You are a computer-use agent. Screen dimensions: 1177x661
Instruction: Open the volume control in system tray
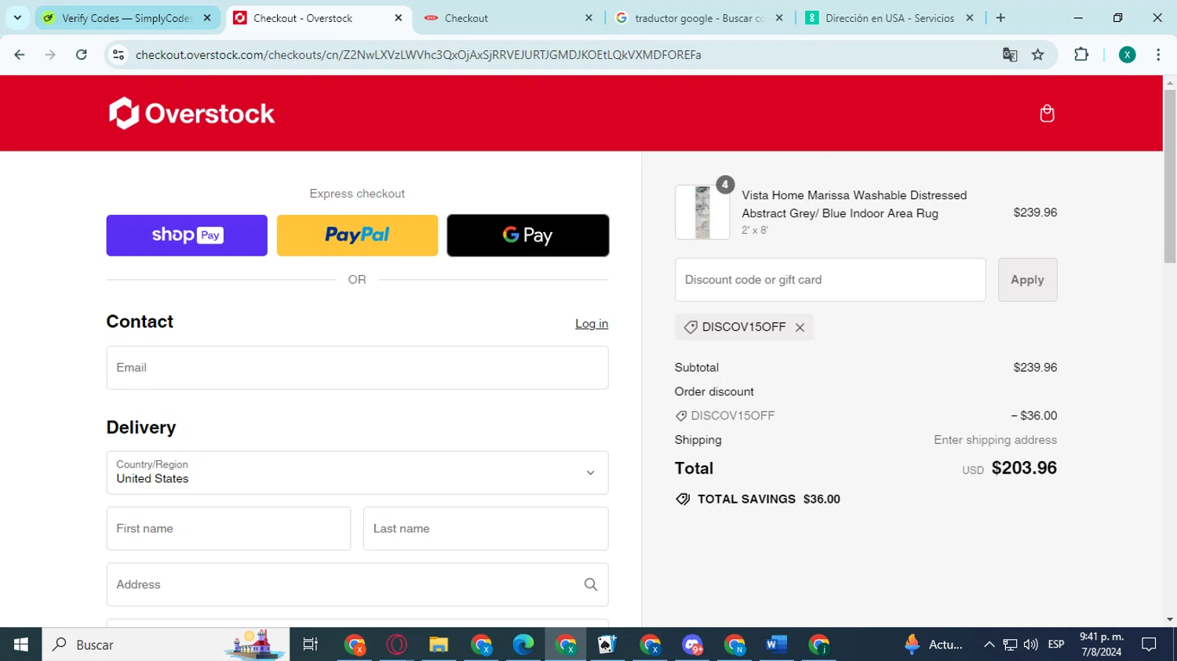(x=1031, y=645)
